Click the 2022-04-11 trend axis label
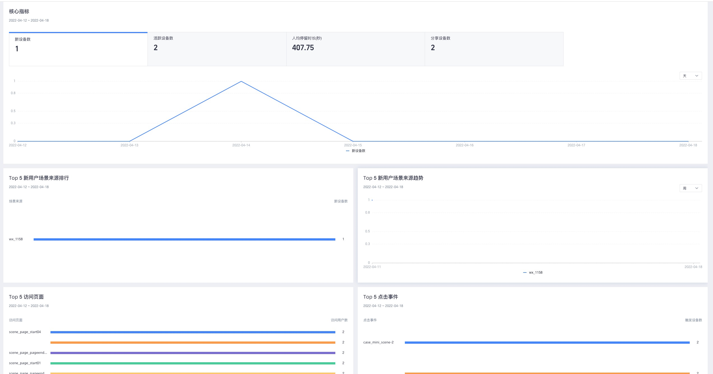 pos(372,267)
